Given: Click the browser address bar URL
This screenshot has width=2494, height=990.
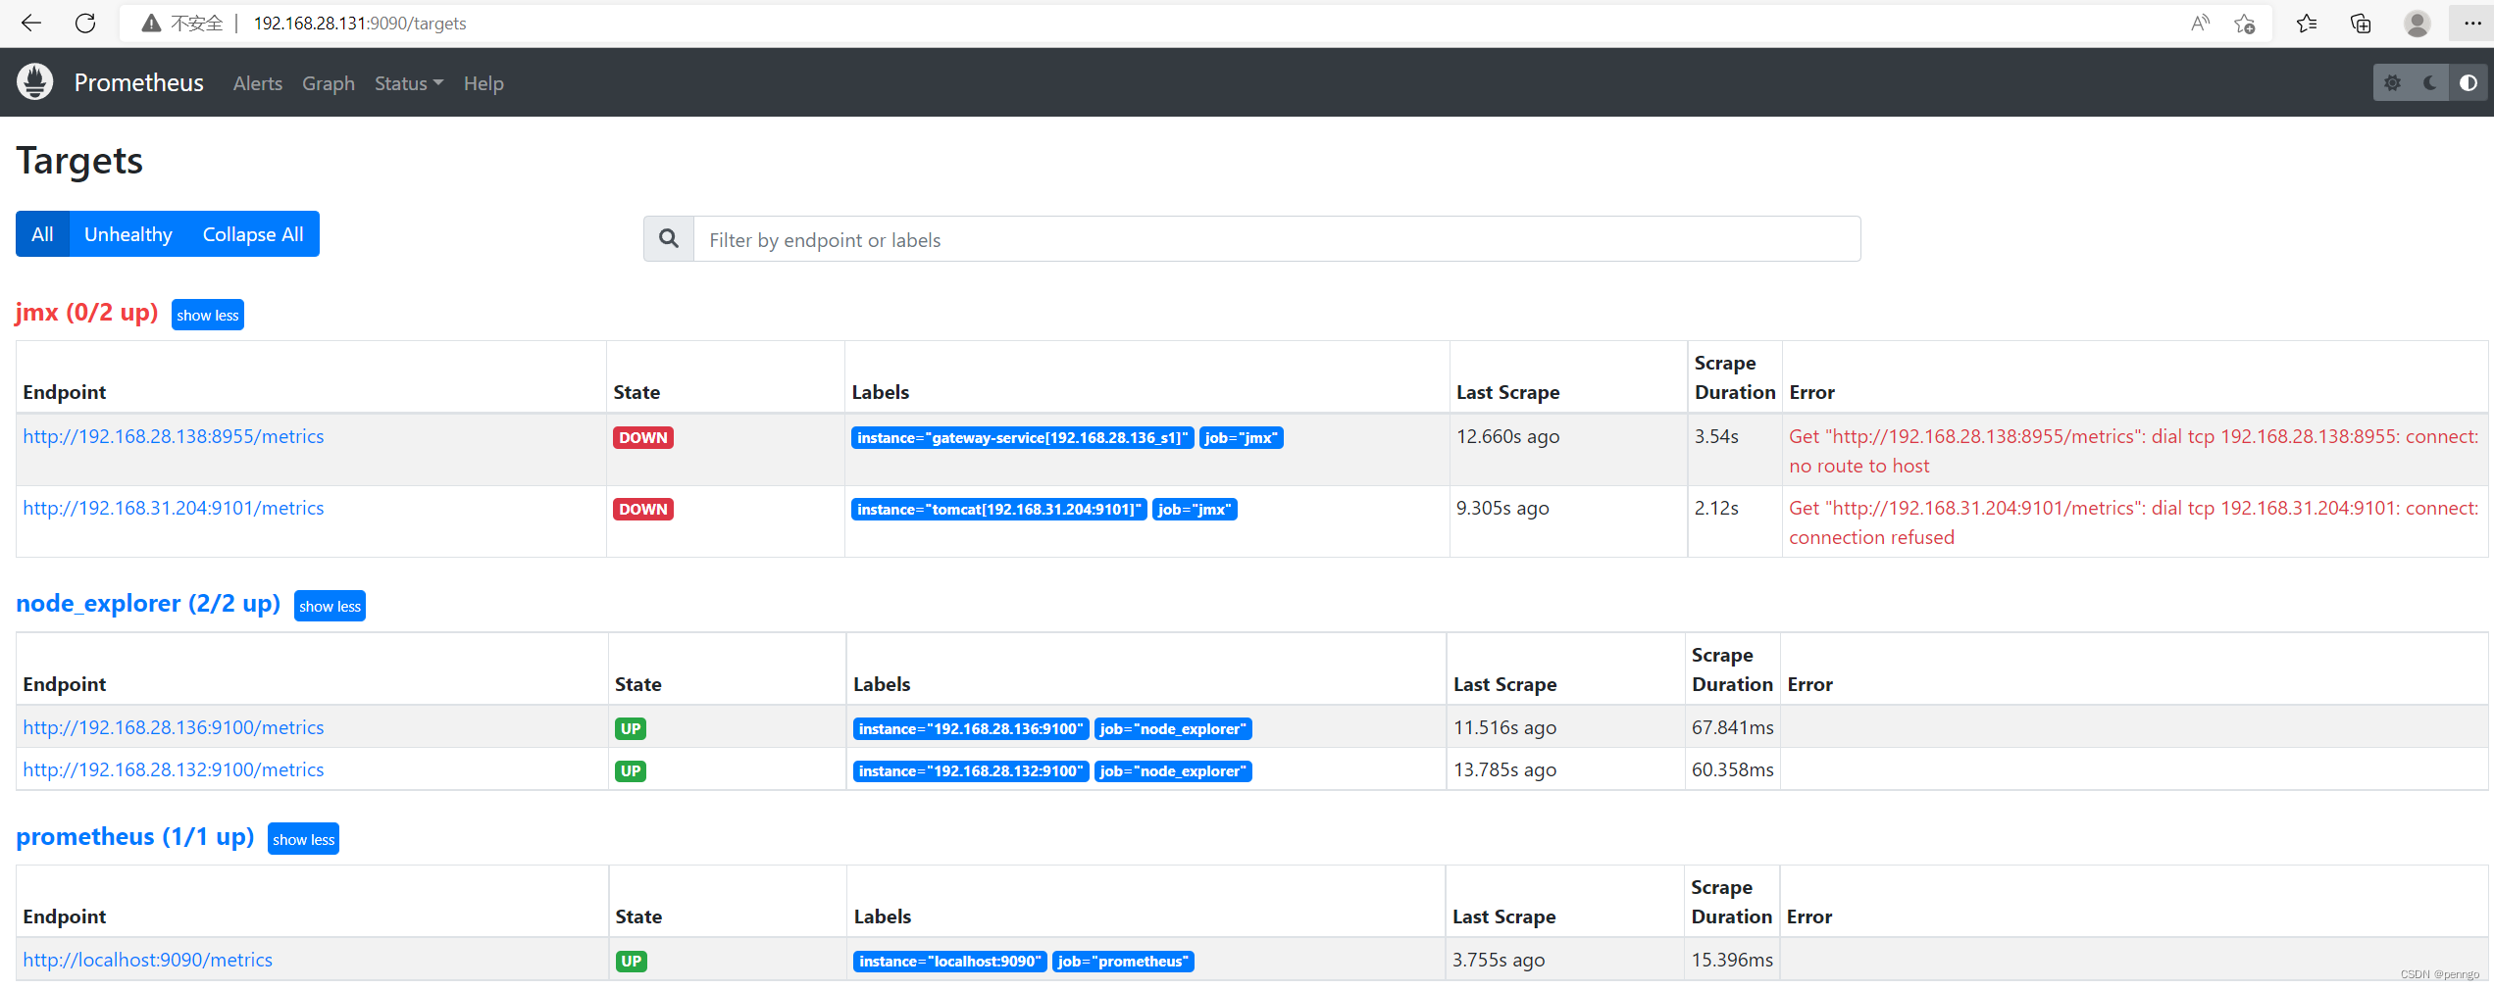Looking at the screenshot, I should (x=360, y=24).
